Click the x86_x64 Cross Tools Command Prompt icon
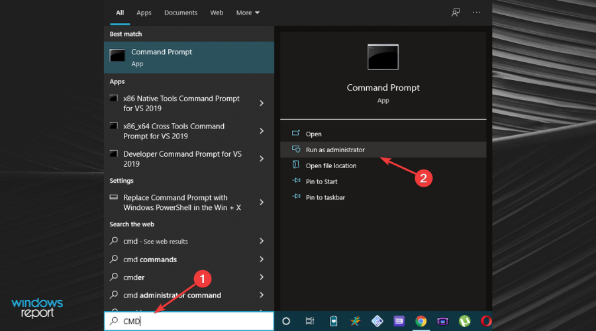 click(114, 126)
